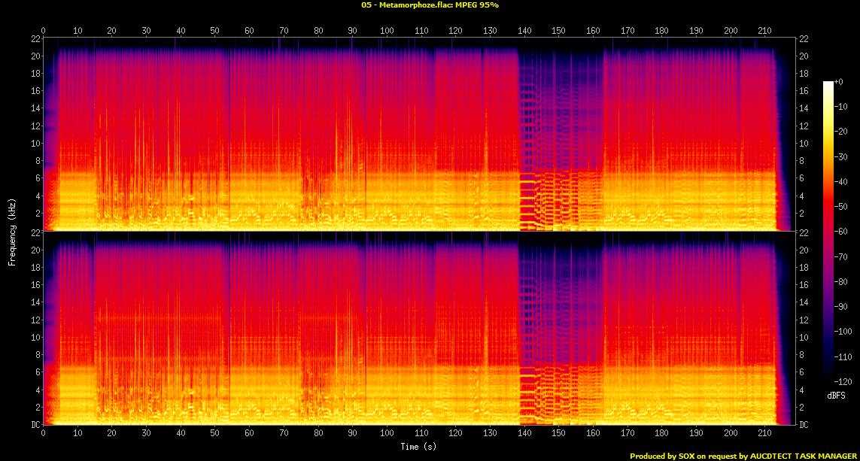The image size is (860, 461).
Task: Click the 210 mark on top time axis
Action: pos(764,30)
